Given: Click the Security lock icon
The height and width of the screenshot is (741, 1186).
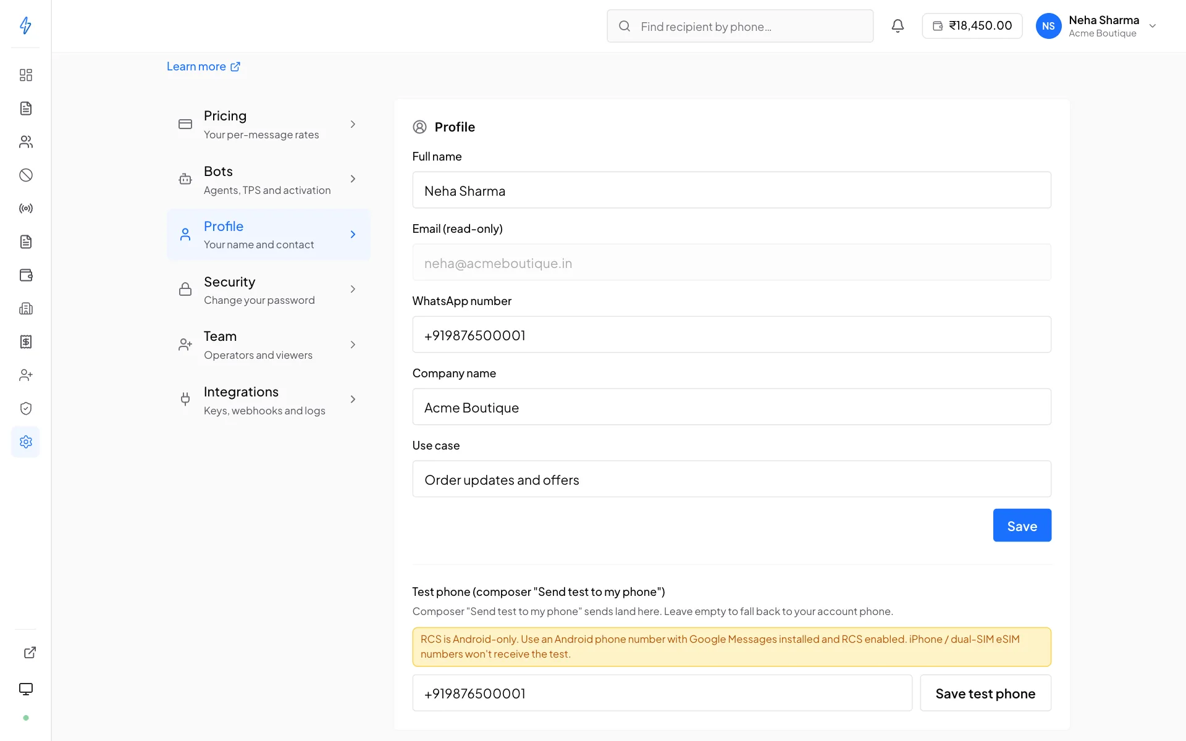Looking at the screenshot, I should [x=185, y=289].
